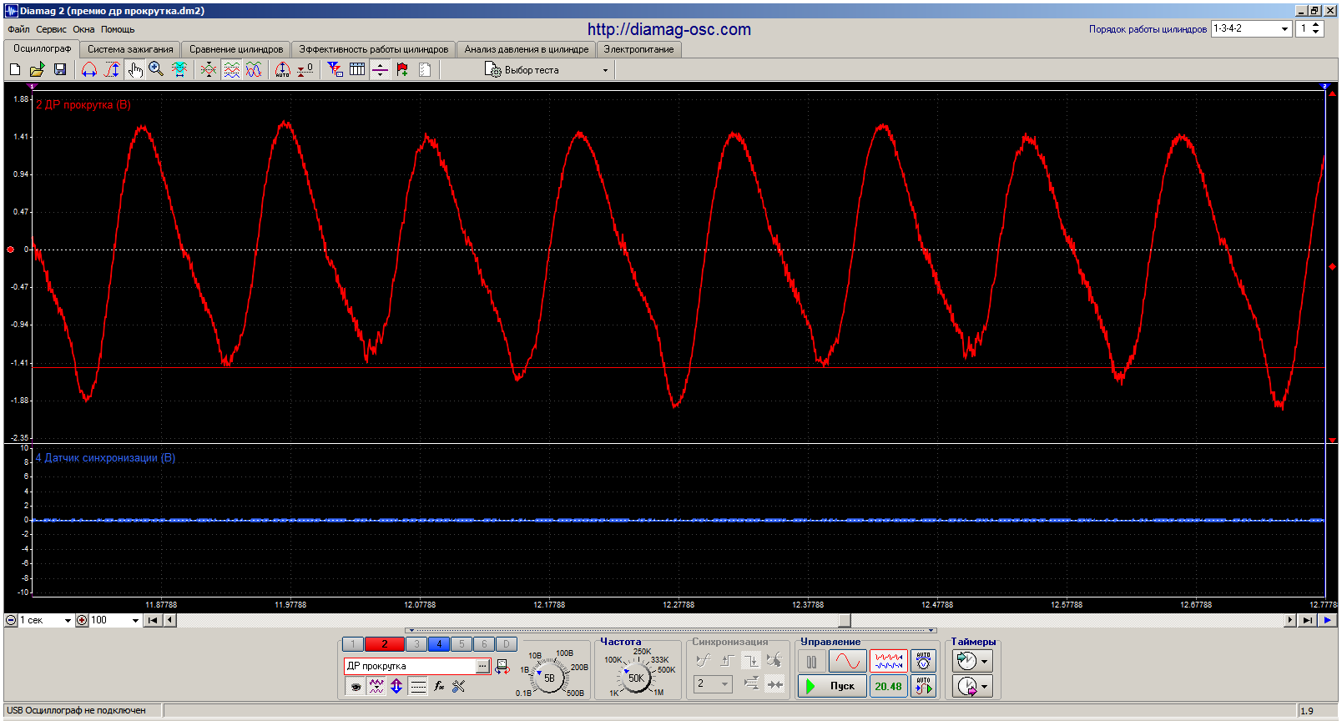This screenshot has height=721, width=1342.
Task: Toggle the horizontal split line icon
Action: coord(380,70)
